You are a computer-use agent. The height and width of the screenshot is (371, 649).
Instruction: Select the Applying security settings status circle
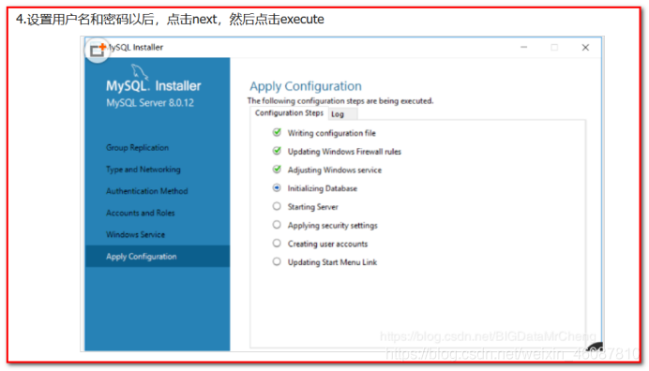tap(277, 225)
